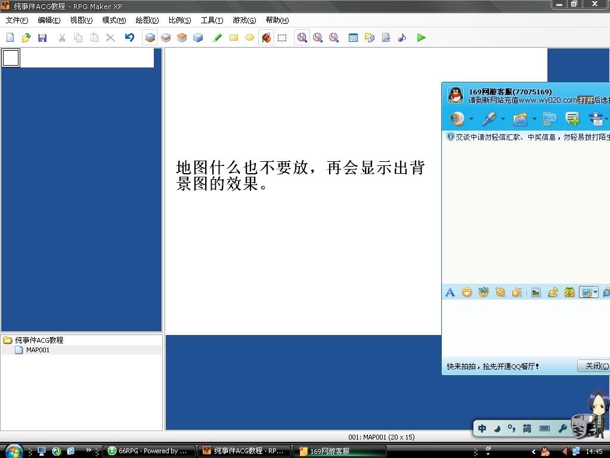This screenshot has width=610, height=458.
Task: Open the Database icon in toolbar
Action: point(353,38)
